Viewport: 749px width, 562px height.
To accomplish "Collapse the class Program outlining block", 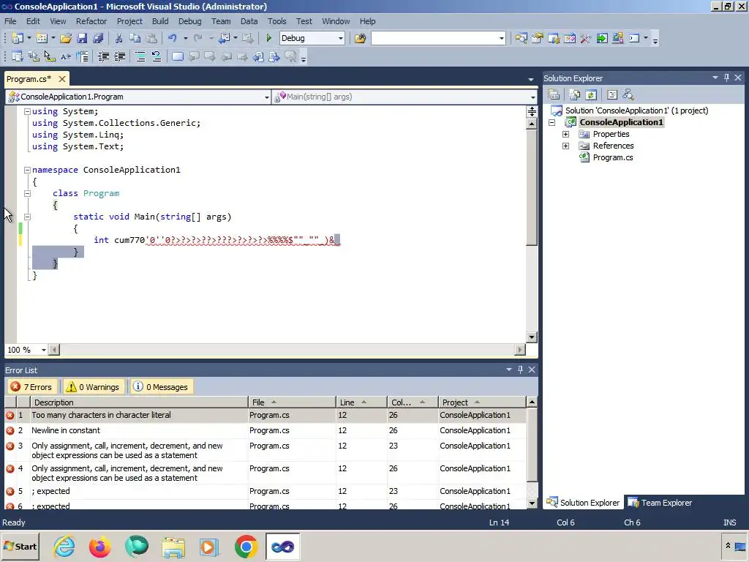I will 27,193.
